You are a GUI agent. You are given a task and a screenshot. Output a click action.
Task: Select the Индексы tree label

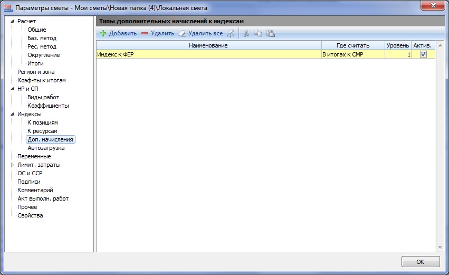(30, 114)
